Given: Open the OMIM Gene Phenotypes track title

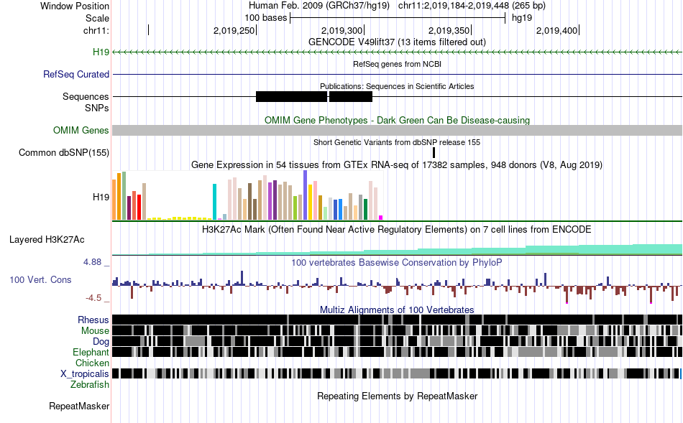Looking at the screenshot, I should click(x=397, y=120).
